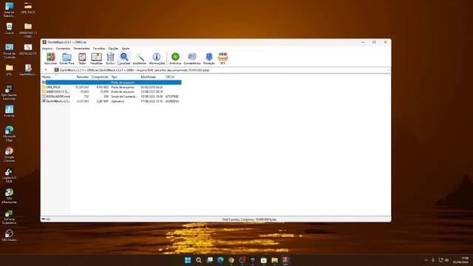Click the Painel de Controle desktop icon
The height and width of the screenshot is (266, 473).
pyautogui.click(x=10, y=51)
